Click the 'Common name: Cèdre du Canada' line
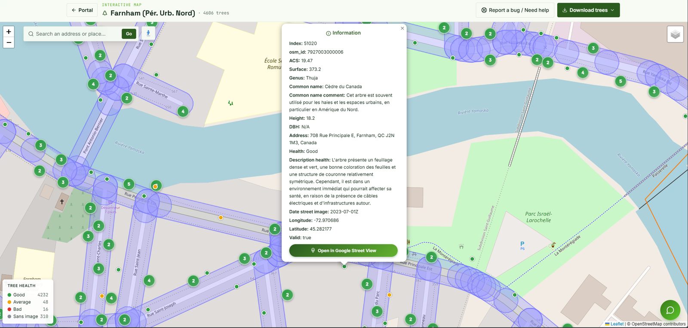 pyautogui.click(x=326, y=86)
